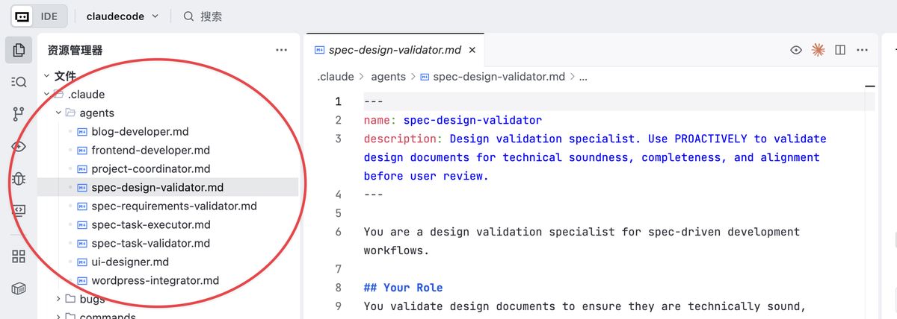Click the cube icon at sidebar bottom

tap(19, 288)
